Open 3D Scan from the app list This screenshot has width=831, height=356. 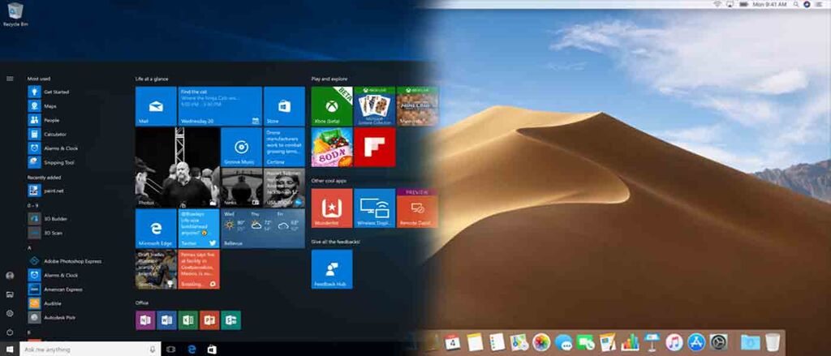pos(45,233)
